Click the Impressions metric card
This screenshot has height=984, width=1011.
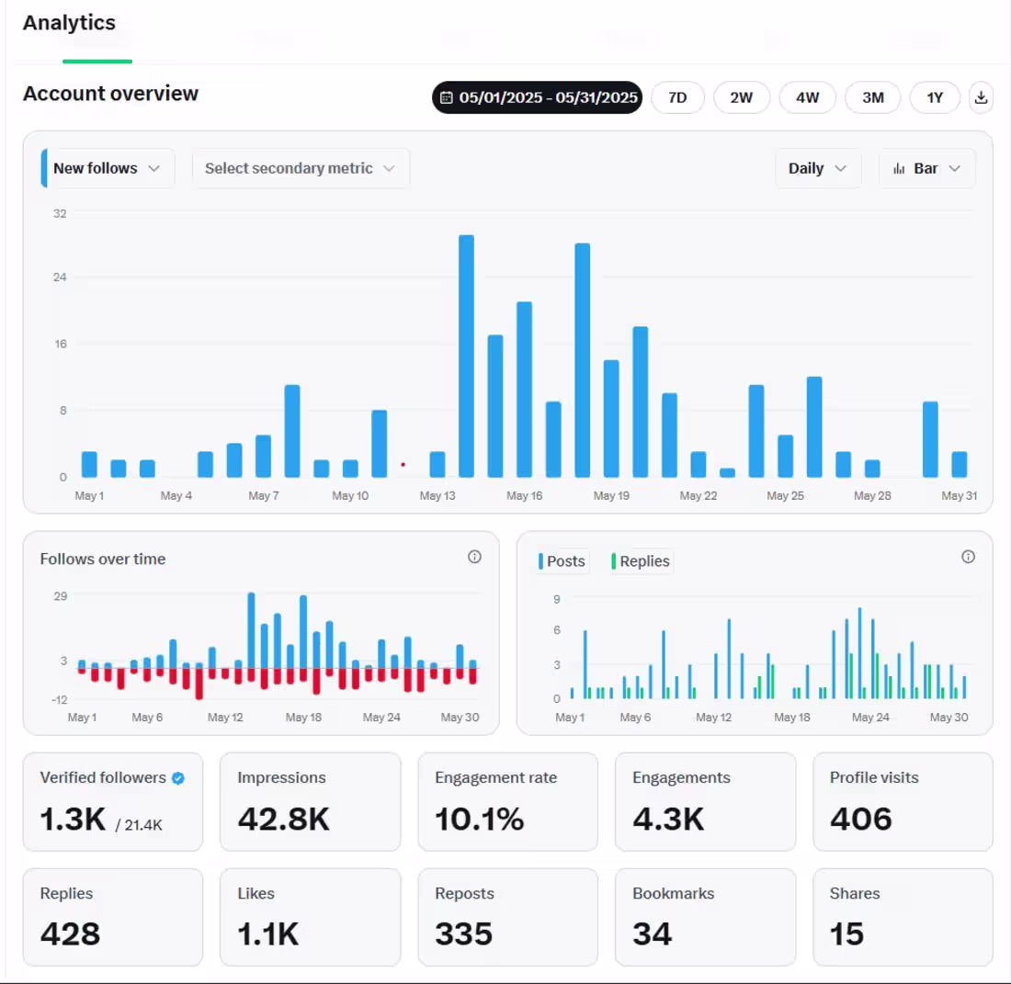tap(310, 801)
